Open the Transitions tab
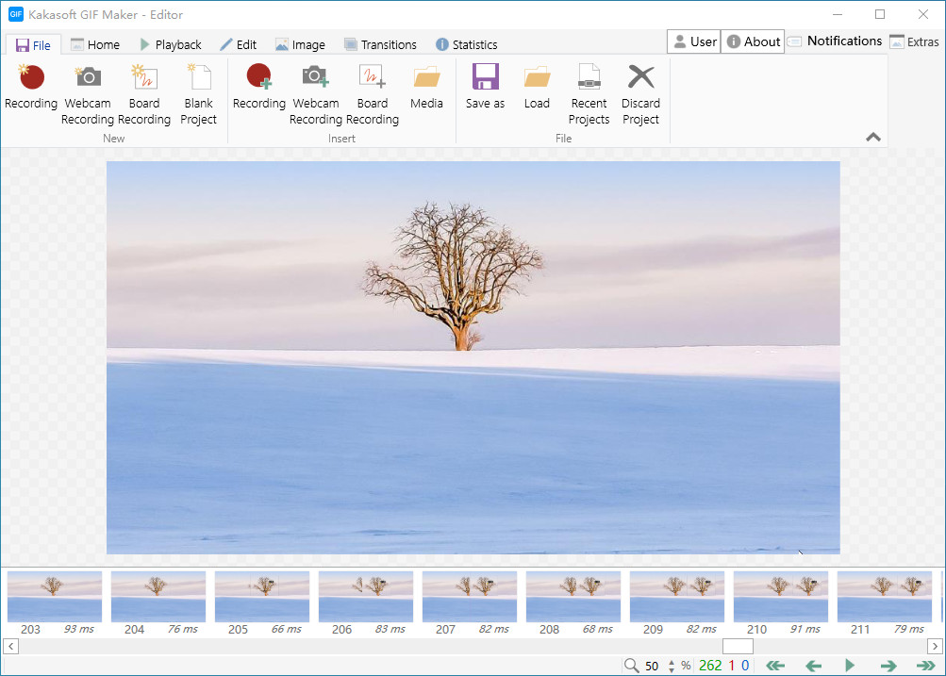 click(x=381, y=44)
